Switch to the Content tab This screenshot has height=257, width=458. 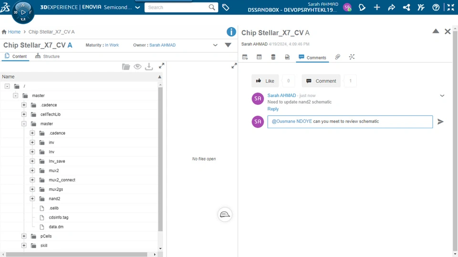coord(15,56)
